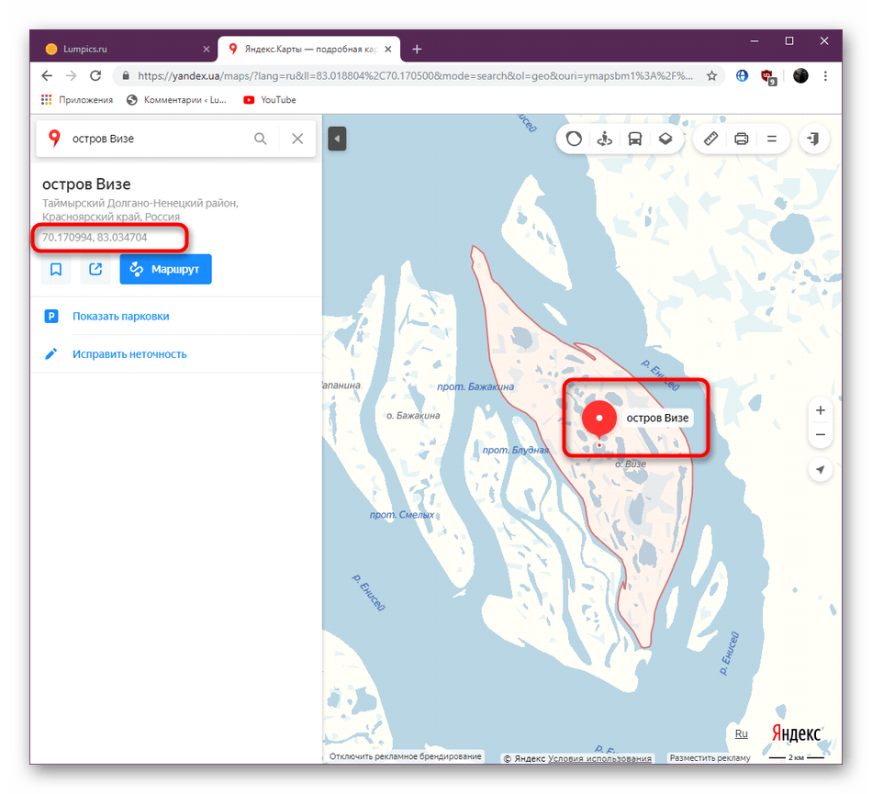Click the globe extension icon
The image size is (872, 794).
tap(742, 75)
